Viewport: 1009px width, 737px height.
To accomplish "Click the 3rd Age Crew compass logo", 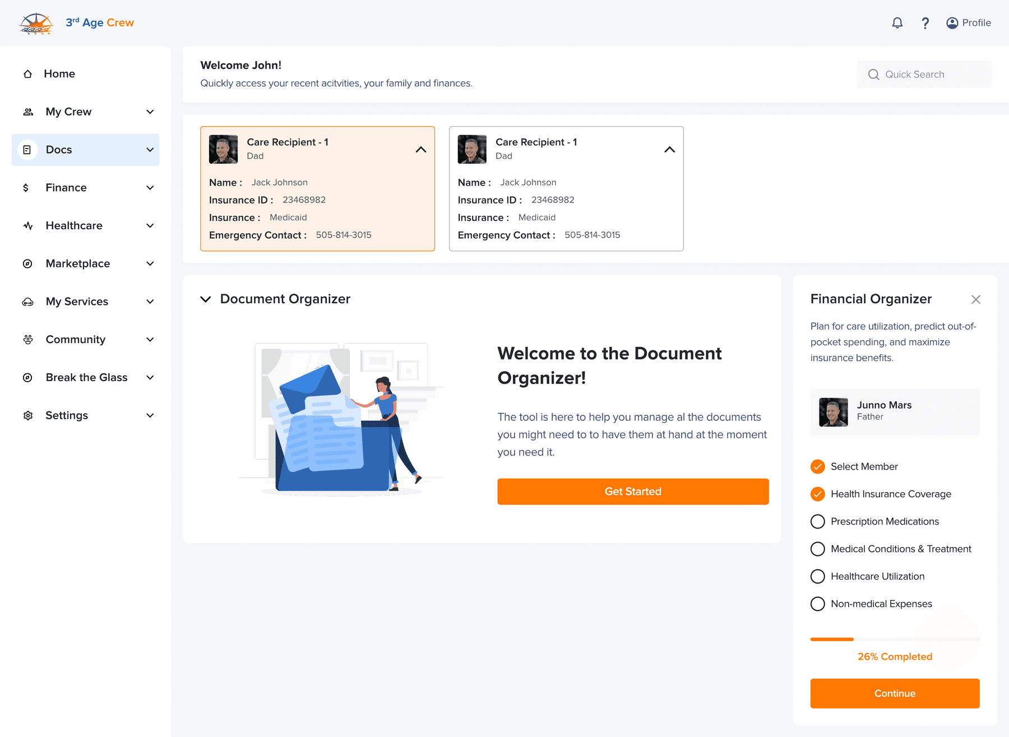I will tap(36, 23).
